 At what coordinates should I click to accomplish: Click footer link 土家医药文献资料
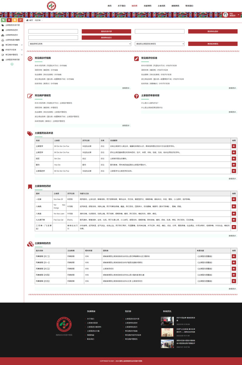click(x=94, y=327)
